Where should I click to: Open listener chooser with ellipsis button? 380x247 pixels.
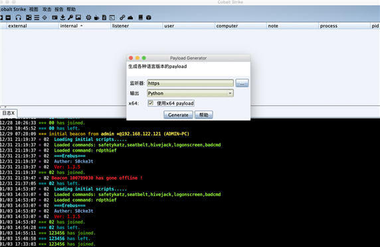tap(242, 83)
